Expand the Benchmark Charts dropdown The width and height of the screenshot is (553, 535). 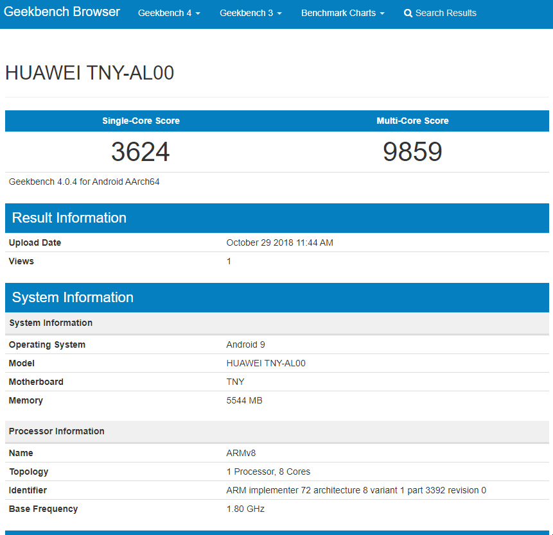click(342, 13)
